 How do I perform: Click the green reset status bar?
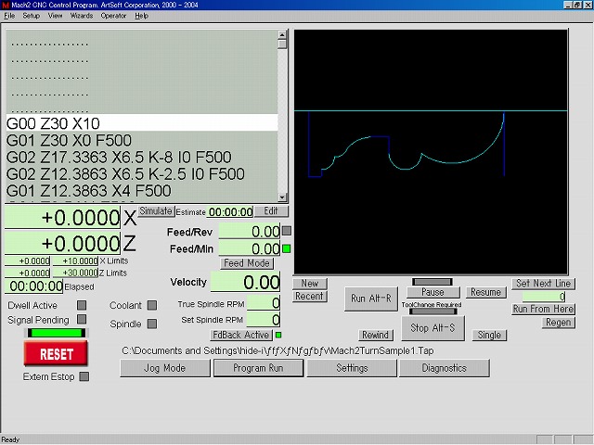tap(56, 333)
